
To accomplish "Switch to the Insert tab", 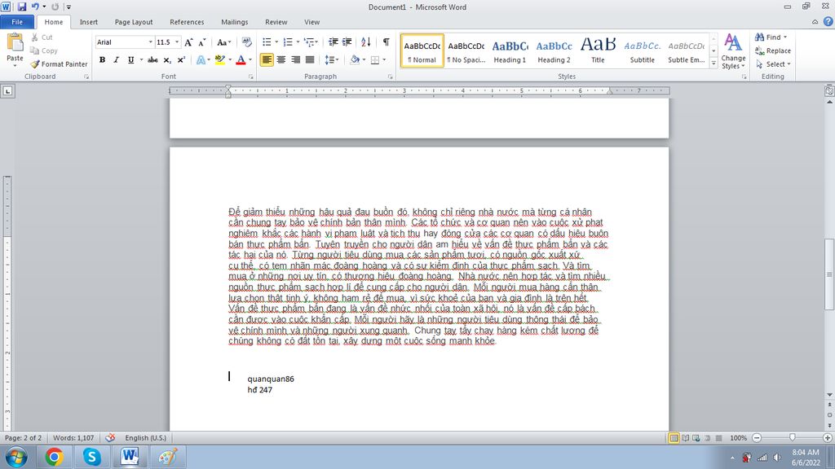I will (88, 22).
